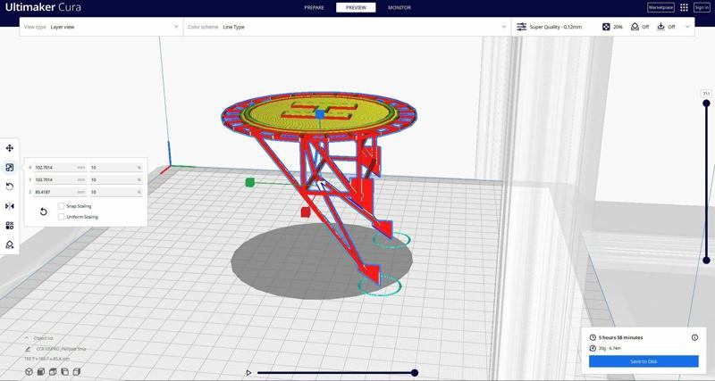Screen dimensions: 715x381
Task: Click the reset scale arrow icon
Action: tap(43, 211)
